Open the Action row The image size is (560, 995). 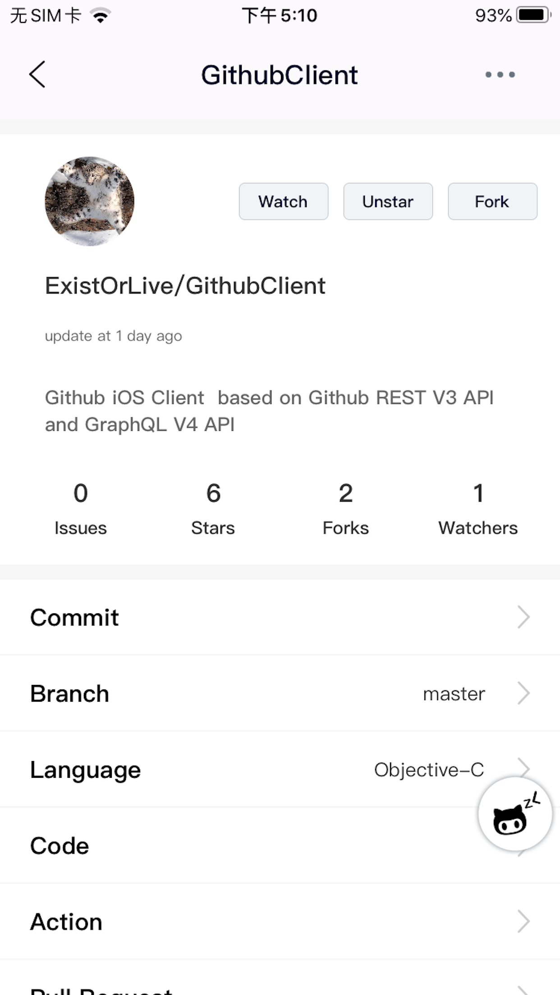[280, 922]
